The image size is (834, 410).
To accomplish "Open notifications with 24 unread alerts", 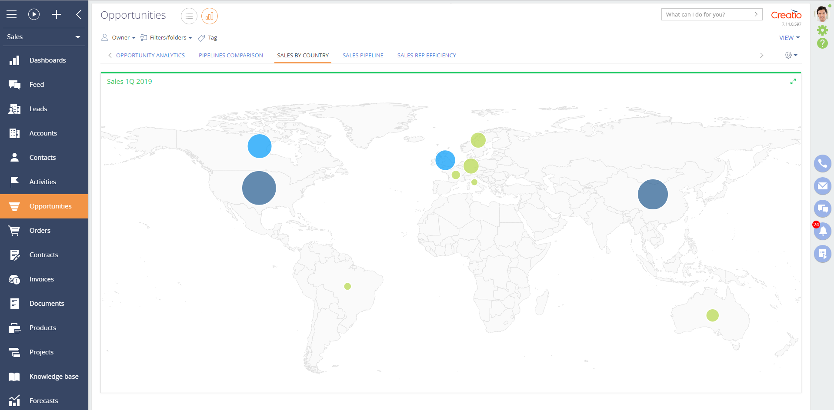I will [822, 231].
